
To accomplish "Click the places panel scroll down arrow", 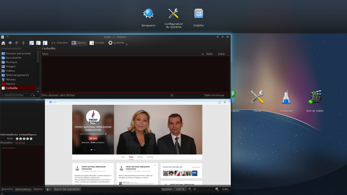I will 38,92.
